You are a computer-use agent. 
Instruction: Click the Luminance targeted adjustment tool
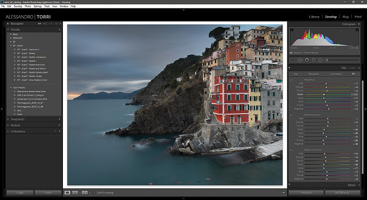pyautogui.click(x=291, y=150)
